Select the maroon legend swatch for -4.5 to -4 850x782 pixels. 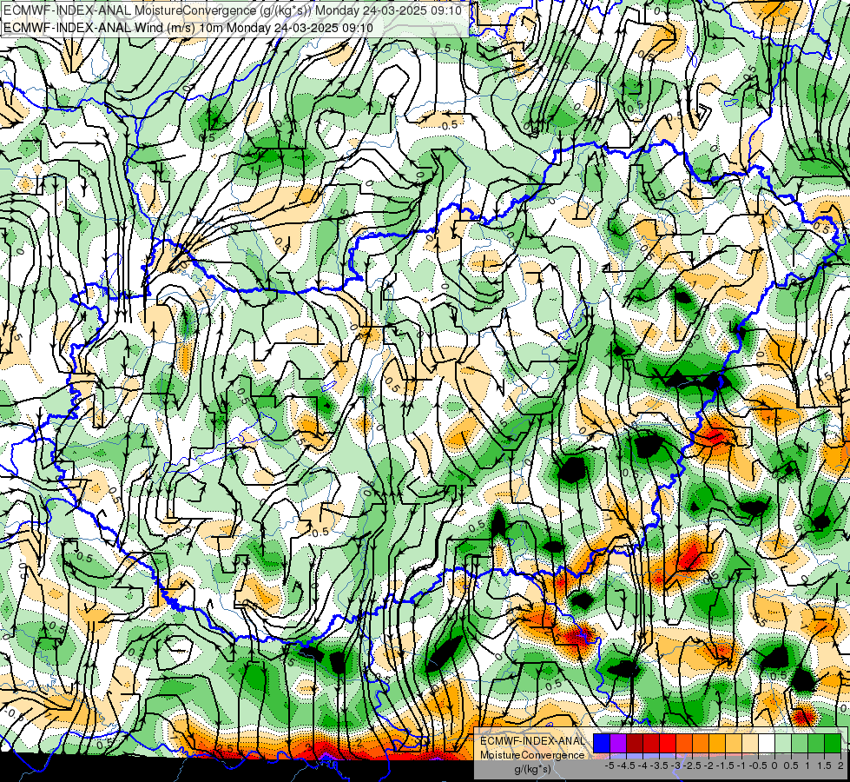(x=635, y=743)
